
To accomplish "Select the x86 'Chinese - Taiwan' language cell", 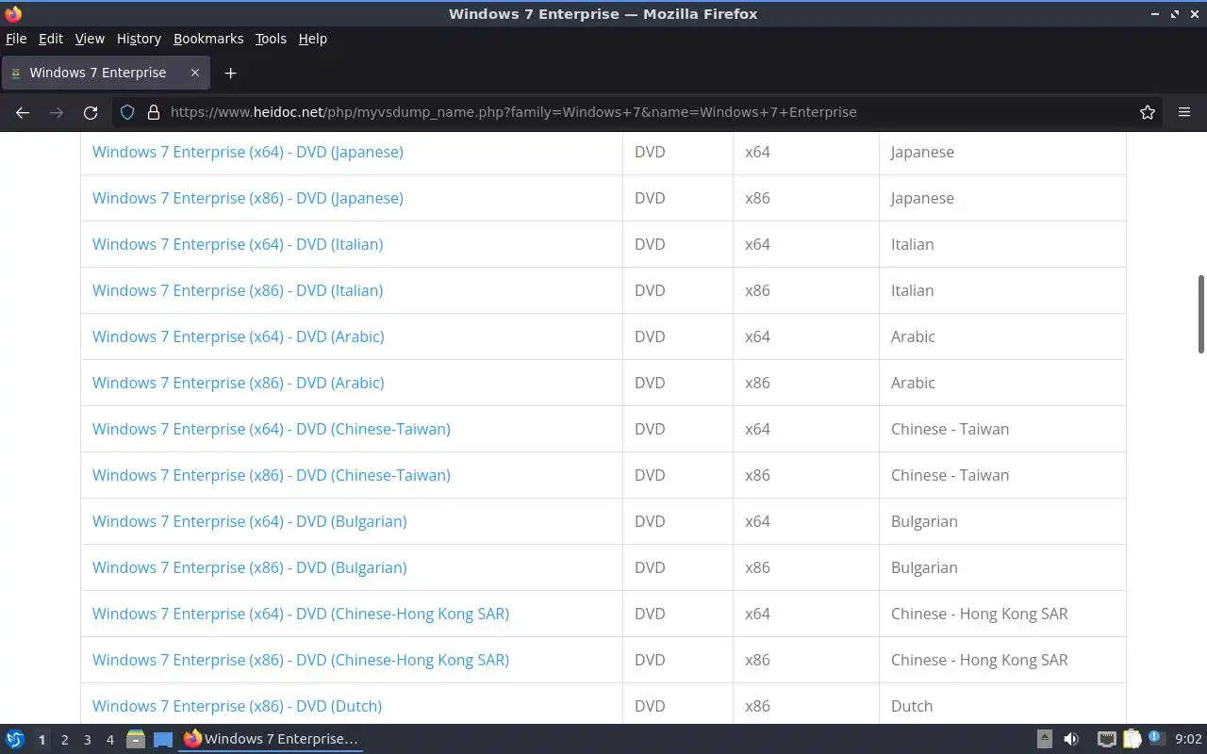I will [x=1002, y=475].
